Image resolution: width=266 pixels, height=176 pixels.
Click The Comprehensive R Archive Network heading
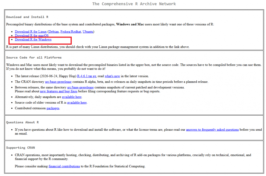134,4
